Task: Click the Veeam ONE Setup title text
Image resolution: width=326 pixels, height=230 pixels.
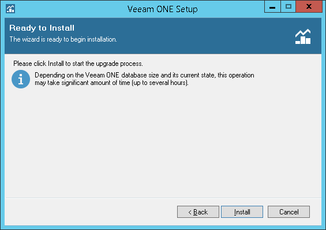Action: pos(163,9)
